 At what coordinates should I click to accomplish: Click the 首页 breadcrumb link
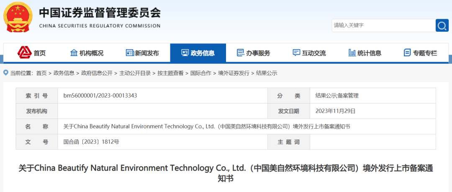41,73
